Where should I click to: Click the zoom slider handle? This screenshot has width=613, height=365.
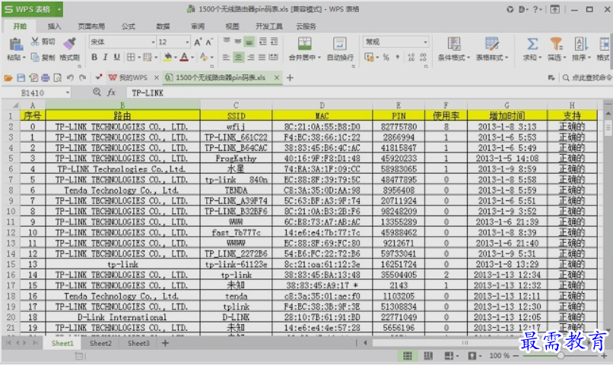(x=561, y=356)
